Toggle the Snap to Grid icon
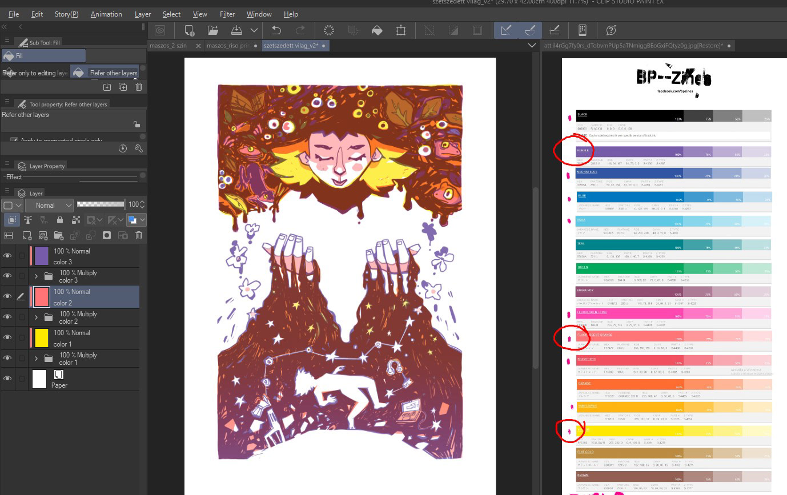 554,30
